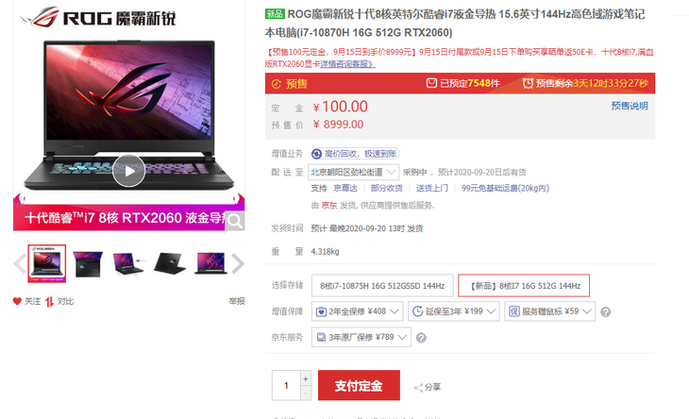
Task: Click the 支付定金 pay deposit button
Action: pyautogui.click(x=359, y=385)
